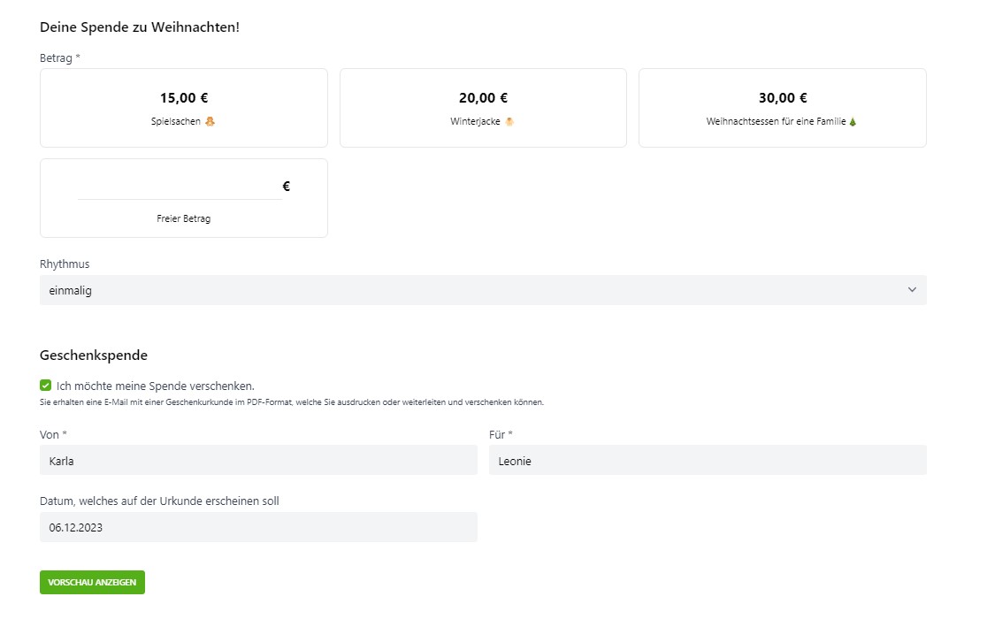Edit the Für field containing Leonie
Viewport: 987px width, 627px height.
pyautogui.click(x=707, y=460)
